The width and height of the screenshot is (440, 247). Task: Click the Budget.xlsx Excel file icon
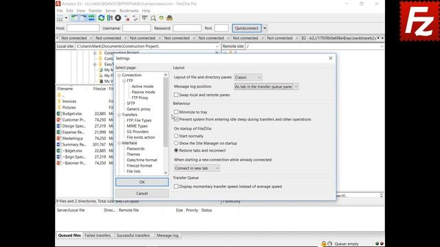pos(59,114)
